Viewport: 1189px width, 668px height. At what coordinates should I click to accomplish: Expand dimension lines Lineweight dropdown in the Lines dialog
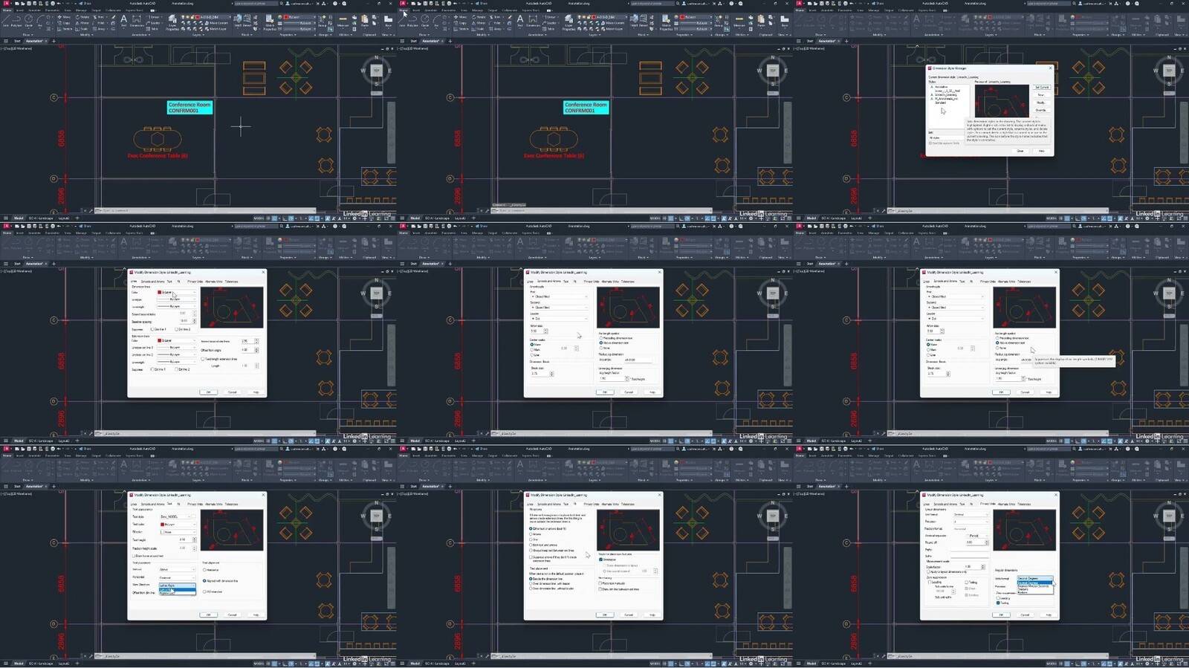tap(177, 306)
